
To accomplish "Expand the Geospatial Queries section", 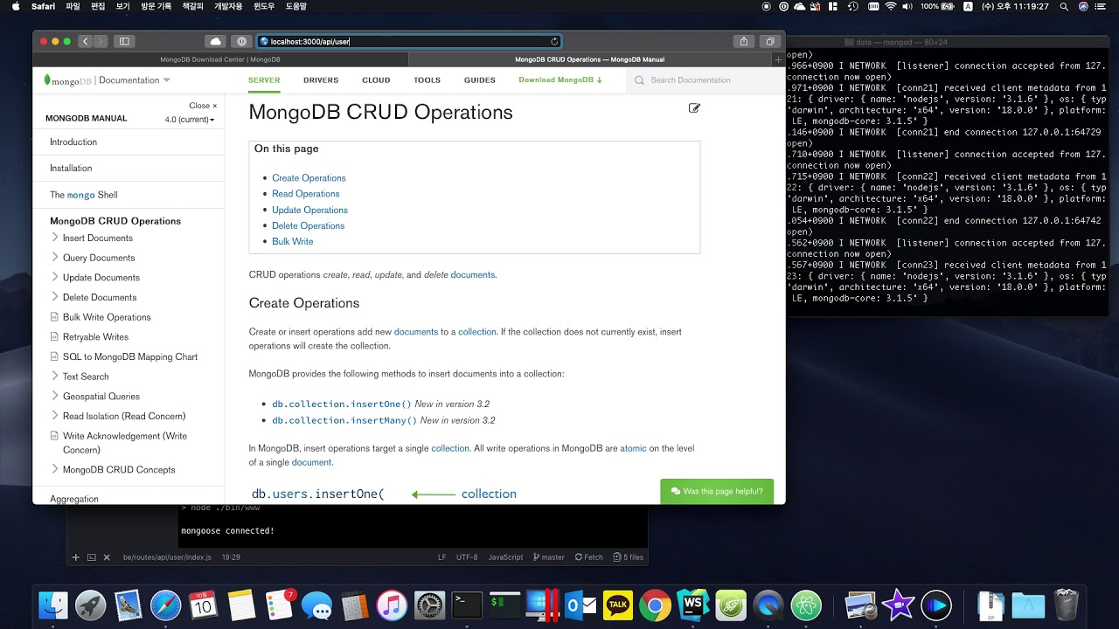I will [55, 397].
